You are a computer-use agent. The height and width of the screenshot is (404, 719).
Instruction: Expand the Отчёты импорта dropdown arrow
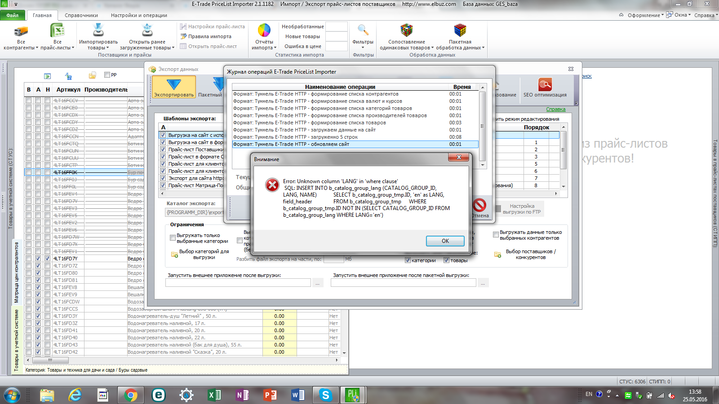(x=275, y=48)
